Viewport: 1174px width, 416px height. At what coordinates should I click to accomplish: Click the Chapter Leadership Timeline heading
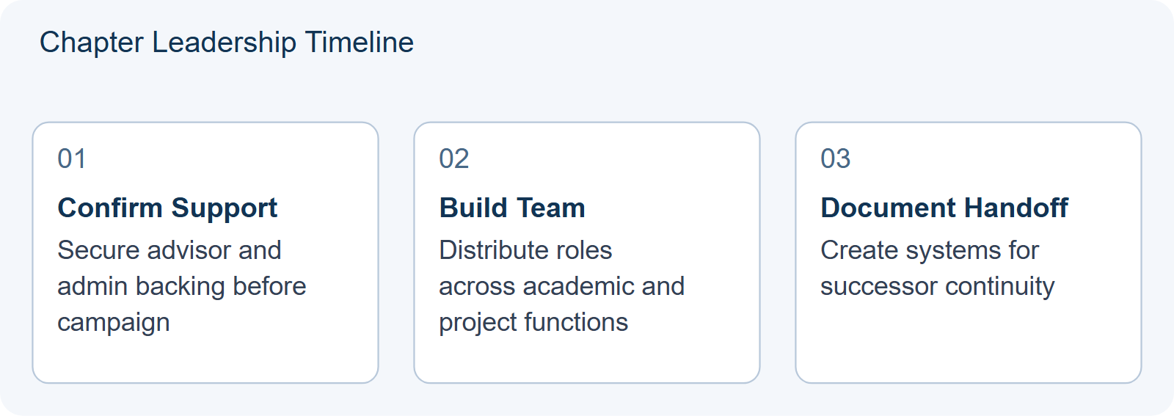227,43
